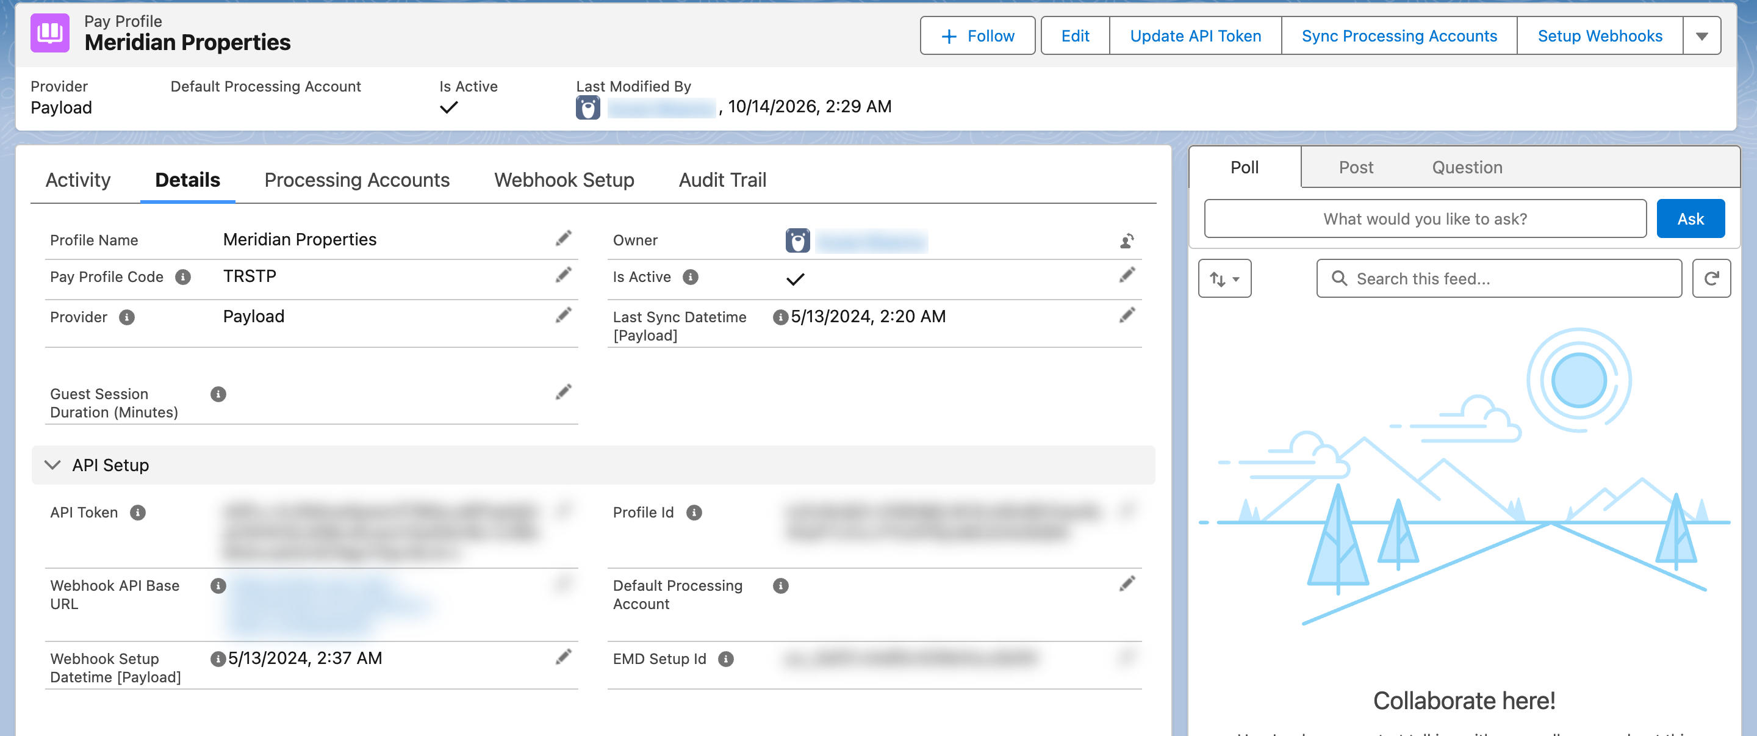Show info tooltip for API Token

138,512
